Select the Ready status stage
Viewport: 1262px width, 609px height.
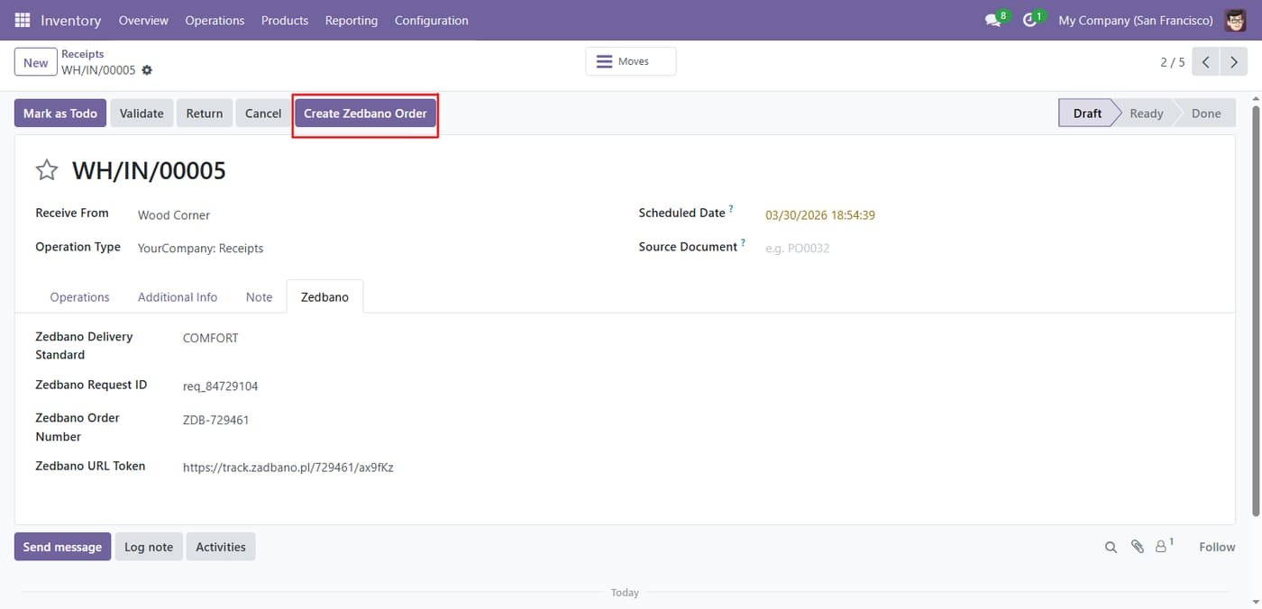(x=1147, y=114)
